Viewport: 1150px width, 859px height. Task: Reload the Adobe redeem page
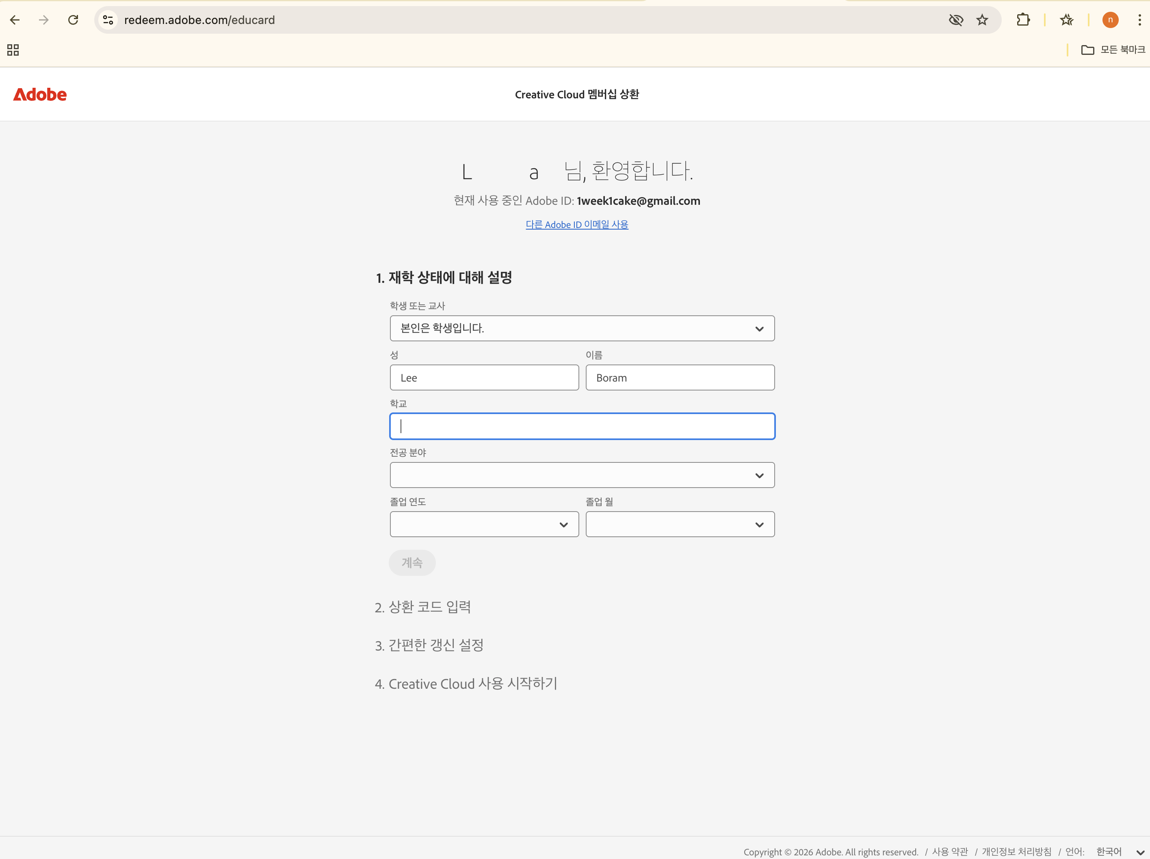73,20
